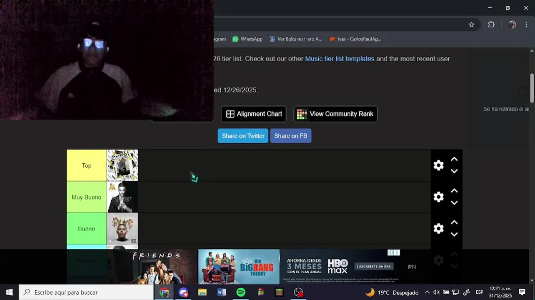The width and height of the screenshot is (535, 300).
Task: Click the View Community Rank button
Action: (x=335, y=114)
